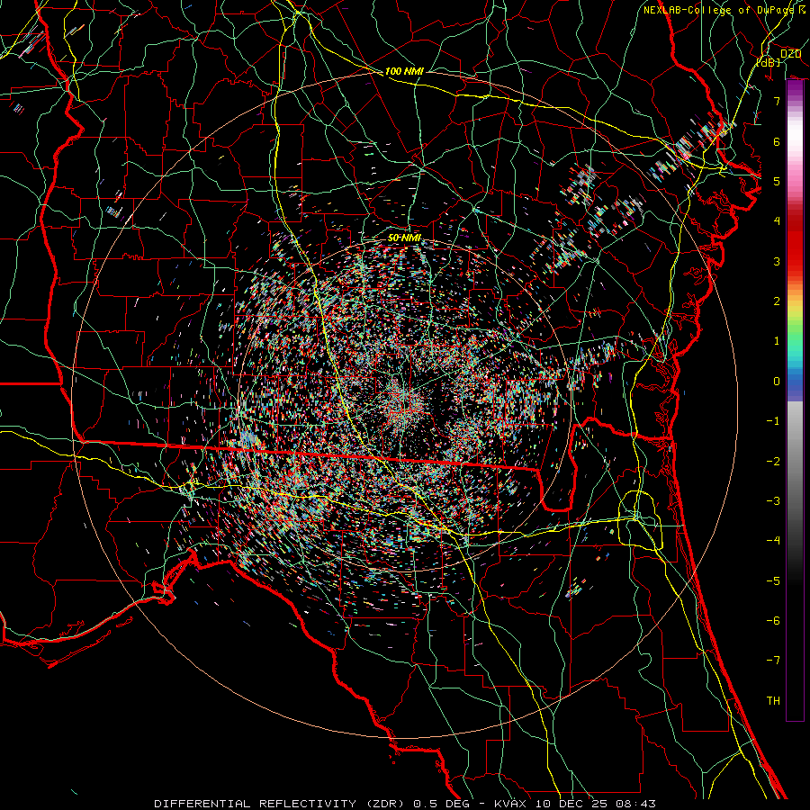810x810 pixels.
Task: Click the -7 value on color scale
Action: click(773, 661)
